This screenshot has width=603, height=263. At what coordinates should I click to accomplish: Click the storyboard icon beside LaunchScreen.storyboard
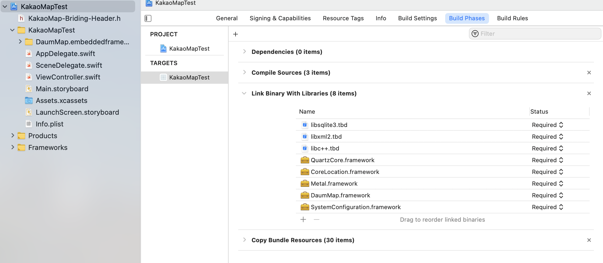click(29, 112)
